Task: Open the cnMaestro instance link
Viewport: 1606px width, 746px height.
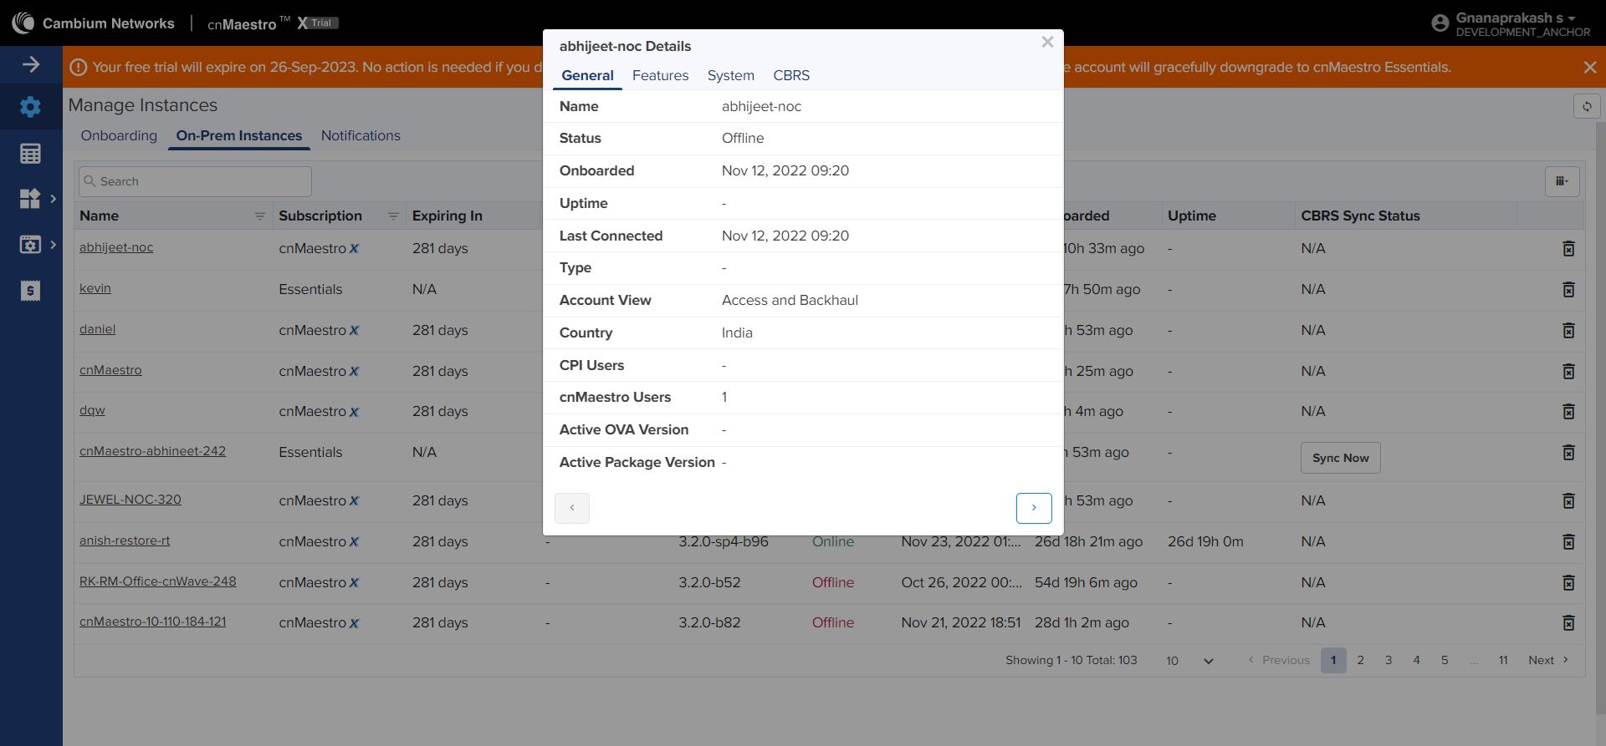Action: pos(110,370)
